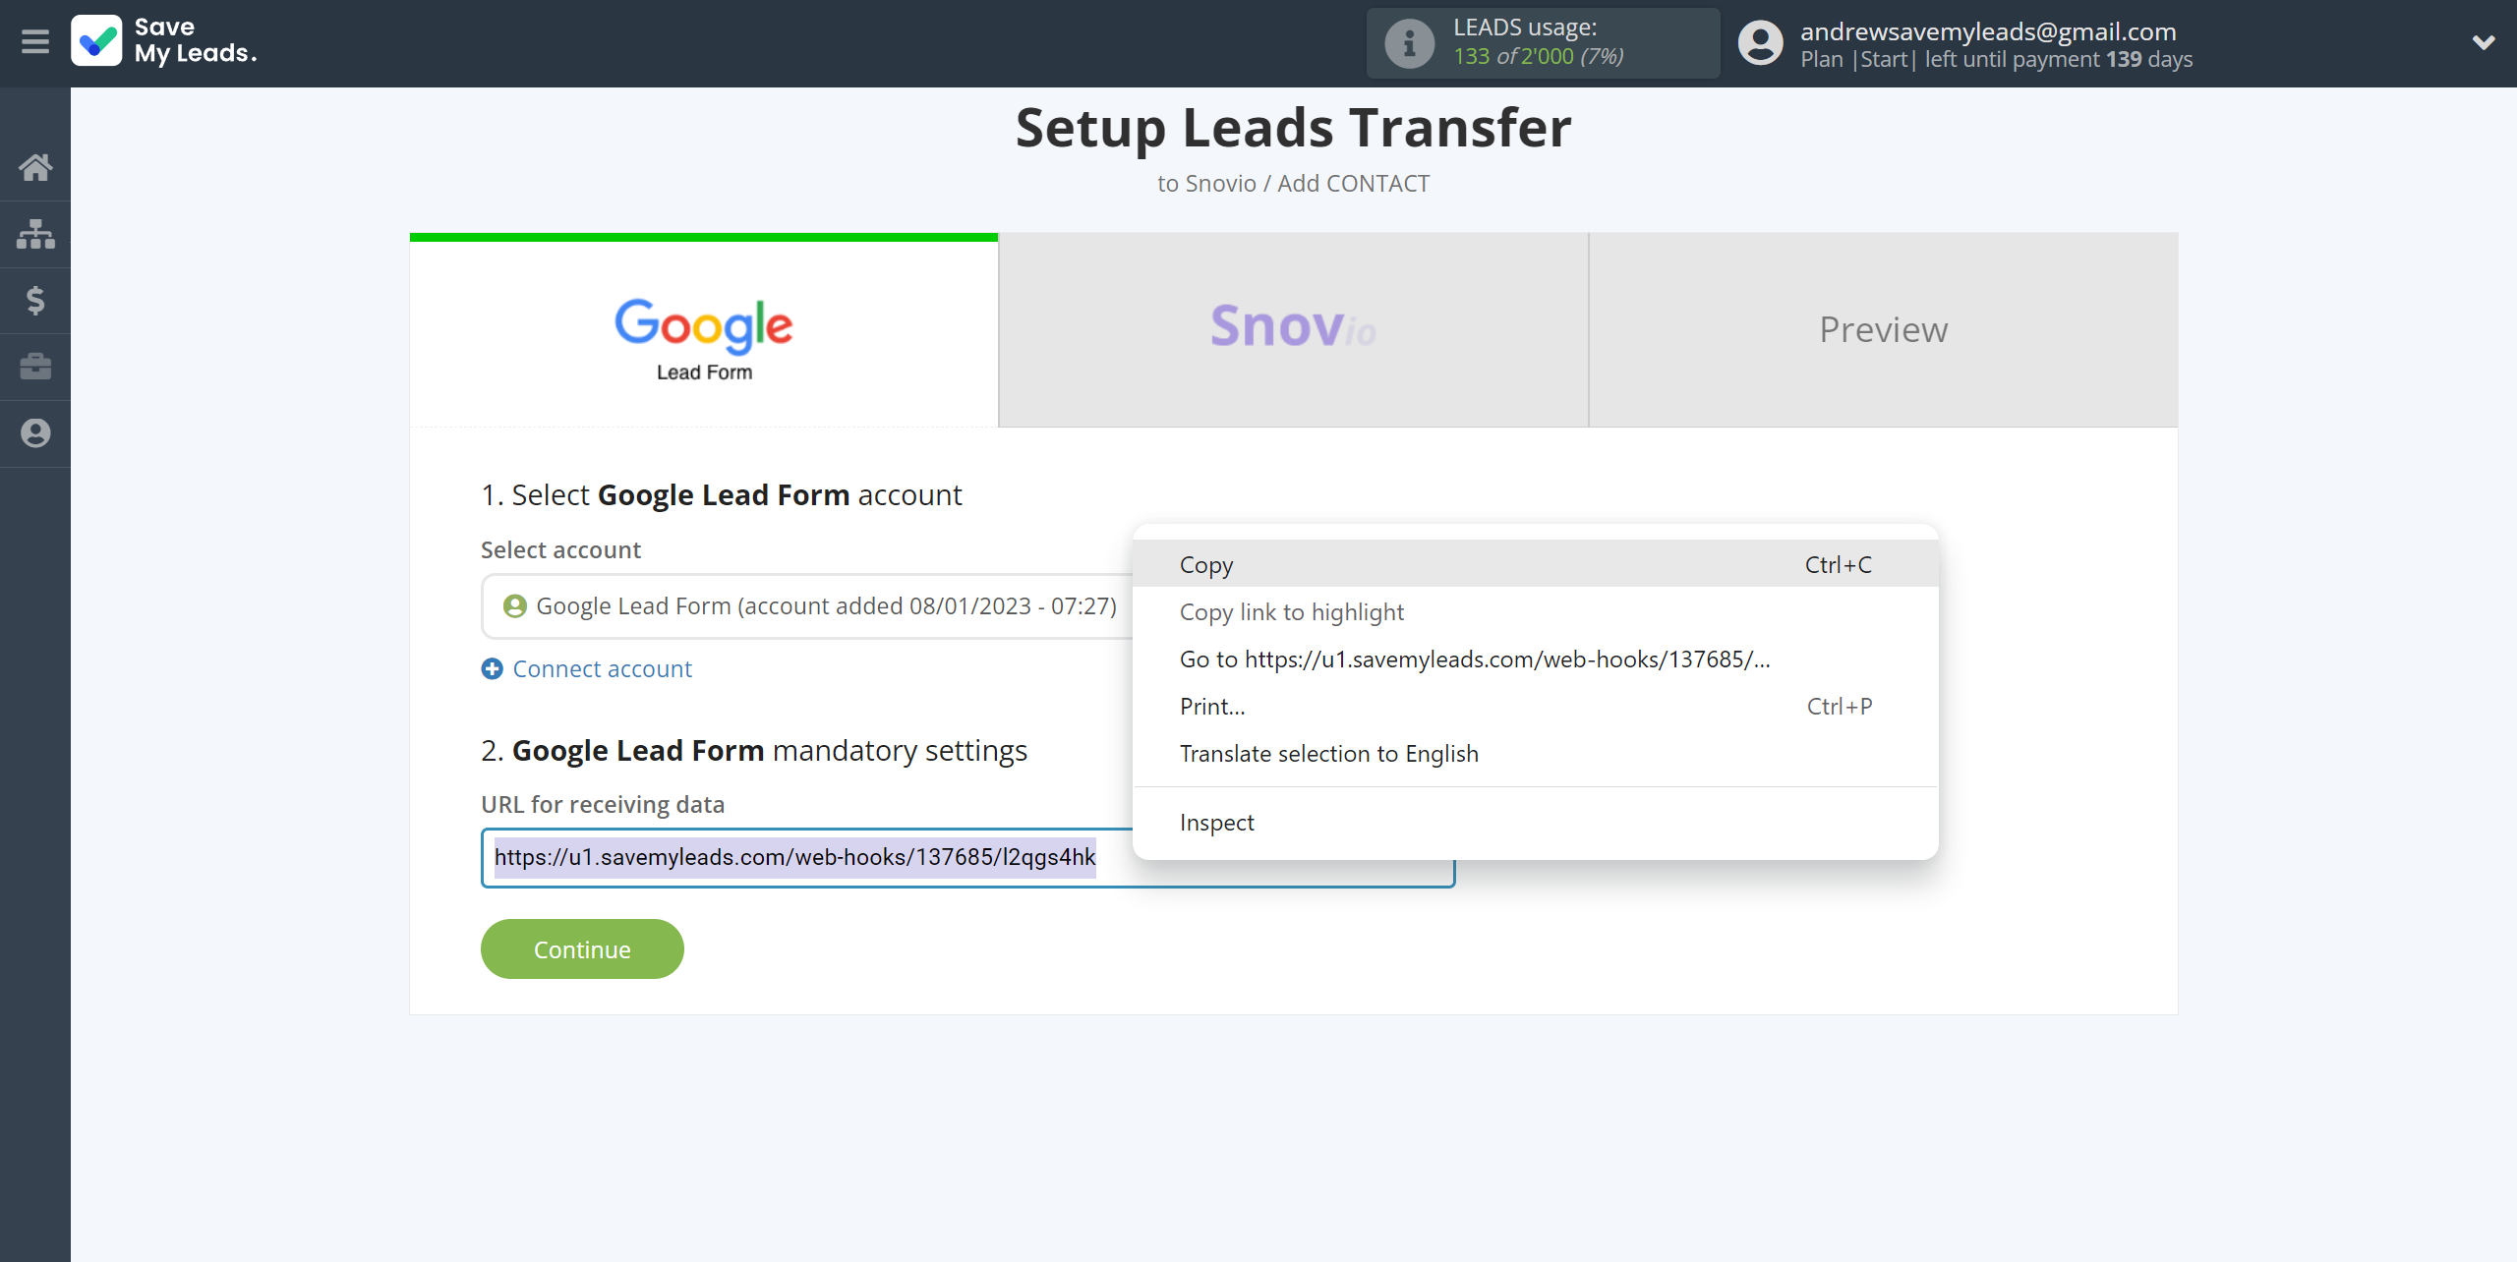Go to the Home sidebar icon
2517x1262 pixels.
pyautogui.click(x=35, y=167)
